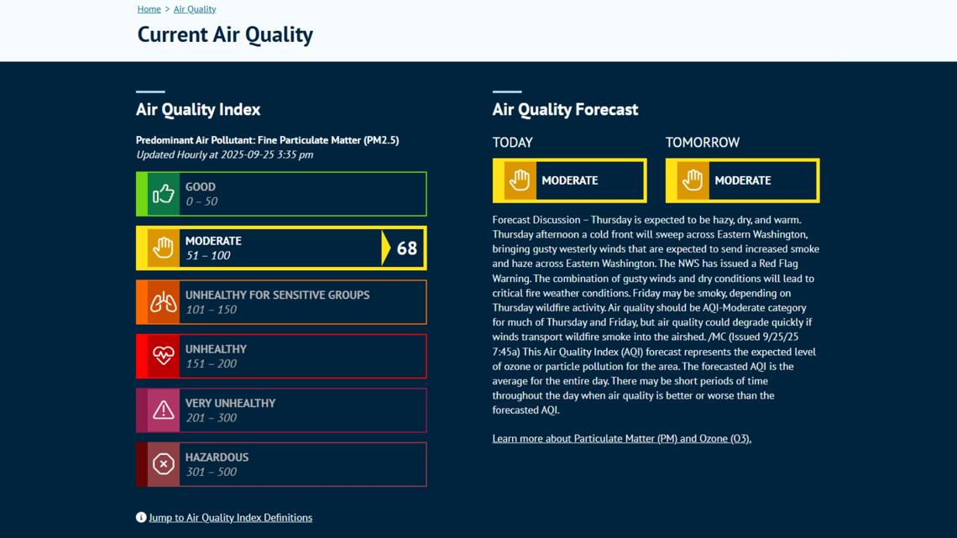Click the X circle icon for Hazardous
Viewport: 957px width, 538px height.
point(163,464)
